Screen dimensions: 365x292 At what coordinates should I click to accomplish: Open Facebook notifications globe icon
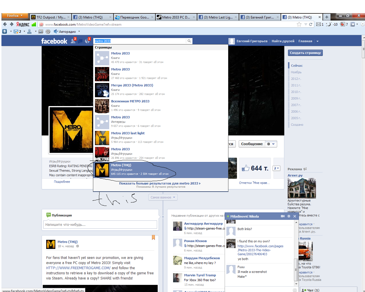point(87,41)
